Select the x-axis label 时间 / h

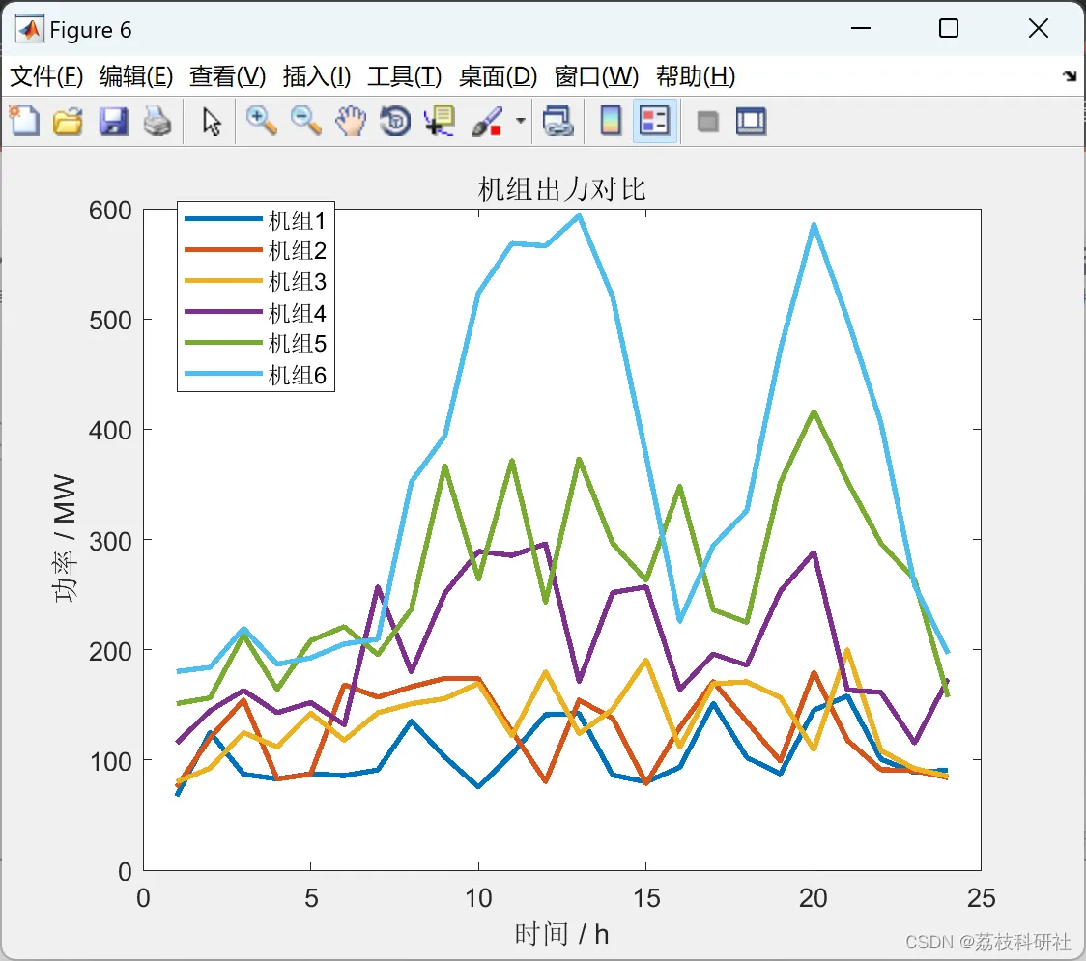click(561, 934)
